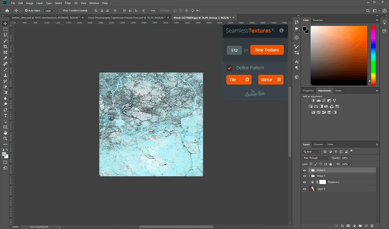This screenshot has height=229, width=389.
Task: Select the Eraser tool
Action: tap(5, 87)
